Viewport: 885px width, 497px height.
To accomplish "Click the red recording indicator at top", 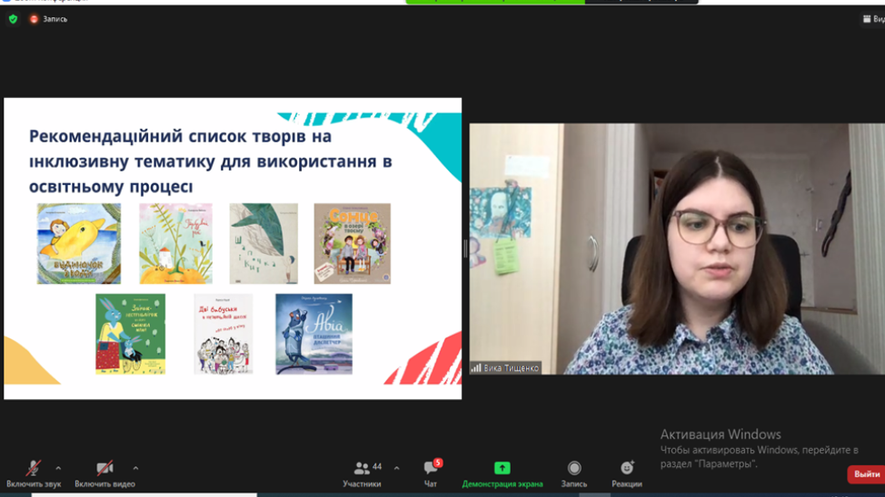I will (35, 19).
